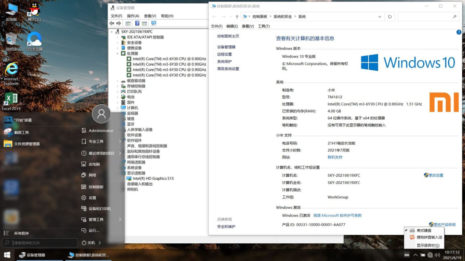Open 设备管理器 link in control panel sidebar

[226, 47]
